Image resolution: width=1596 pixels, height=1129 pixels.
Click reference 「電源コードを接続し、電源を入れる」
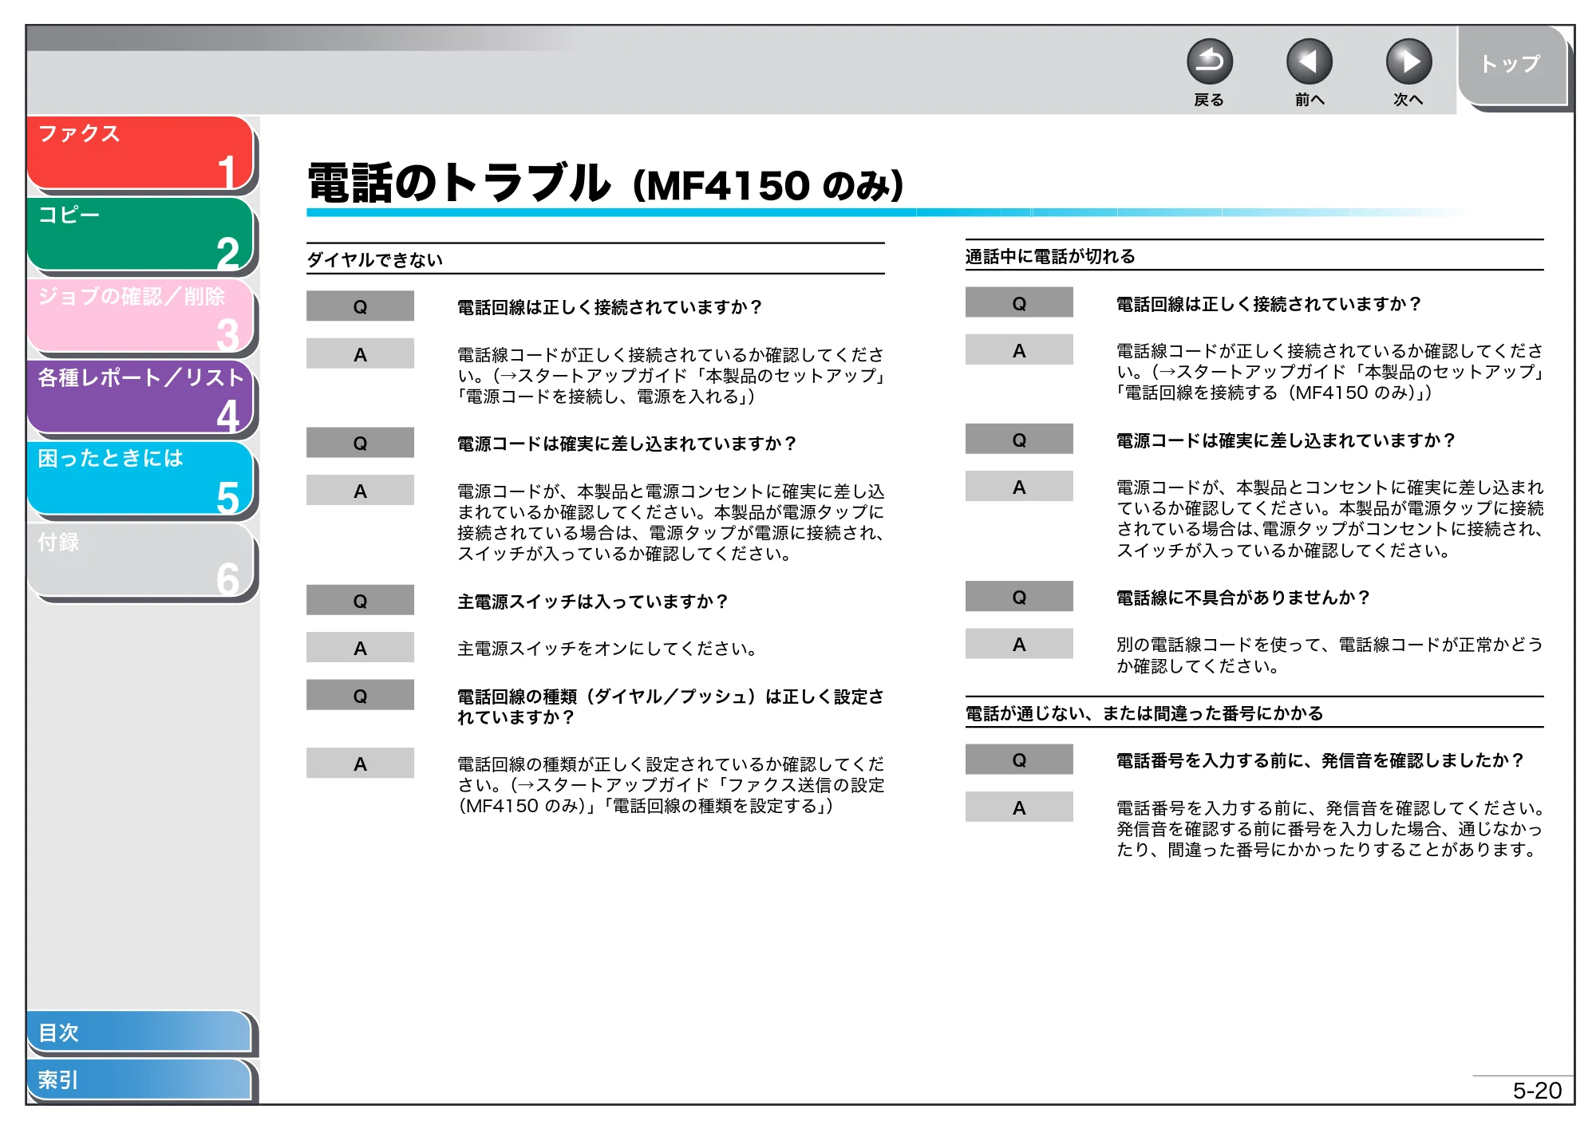602,397
